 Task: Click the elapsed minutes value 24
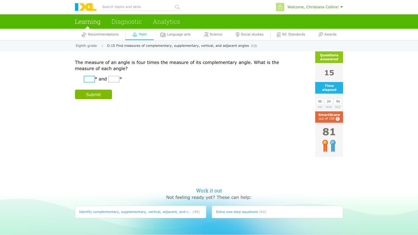[329, 101]
